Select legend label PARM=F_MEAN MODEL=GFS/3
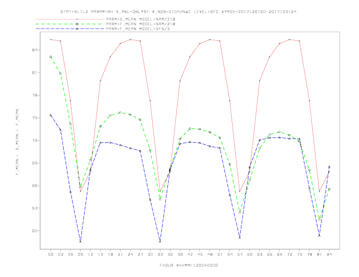Image resolution: width=359 pixels, height=277 pixels. pos(138,29)
